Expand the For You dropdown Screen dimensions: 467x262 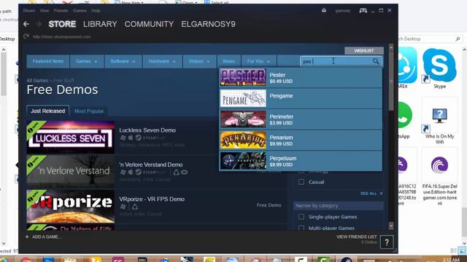point(258,61)
